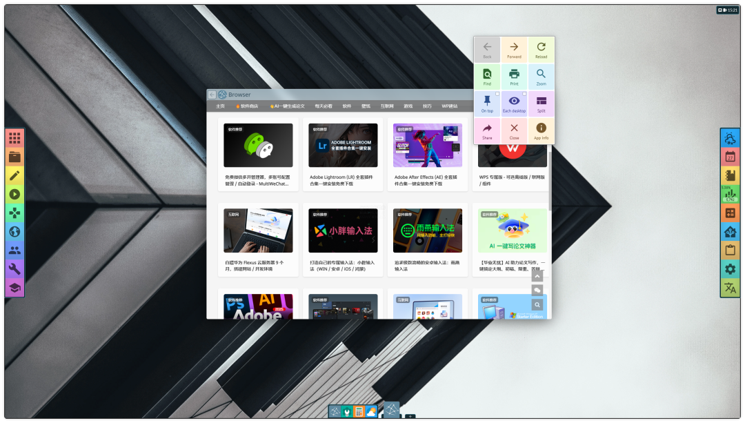Screen dimensions: 745x423
Task: Open the wrench tools category in left dock
Action: pos(14,269)
